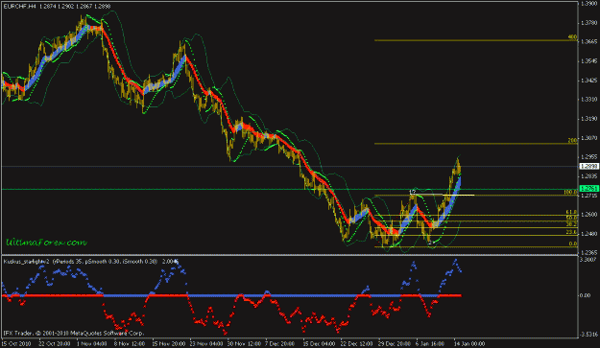Select the Fibonacci 50.0 level label
600x348 pixels.
click(x=571, y=218)
